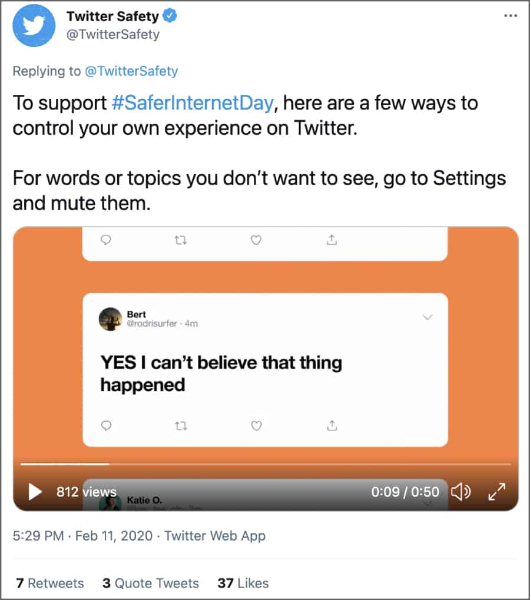
Task: View the 7 Retweets list
Action: point(50,583)
